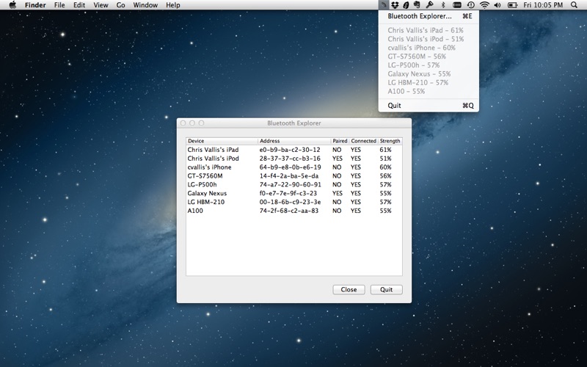Viewport: 587px width, 367px height.
Task: Click A100 – 55% menu entry
Action: click(x=429, y=91)
